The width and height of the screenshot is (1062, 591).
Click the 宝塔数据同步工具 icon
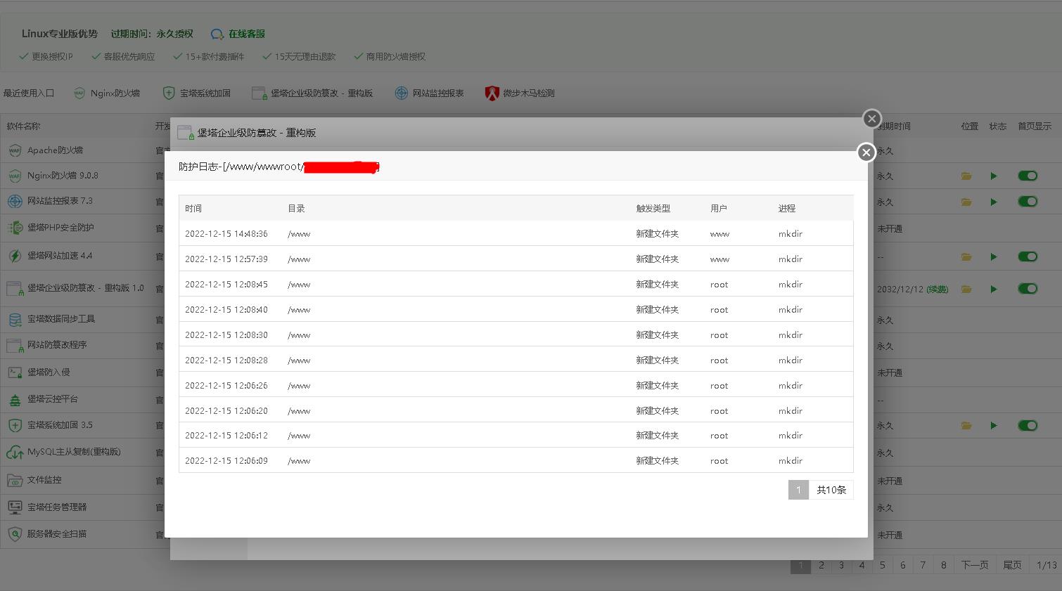(x=15, y=319)
